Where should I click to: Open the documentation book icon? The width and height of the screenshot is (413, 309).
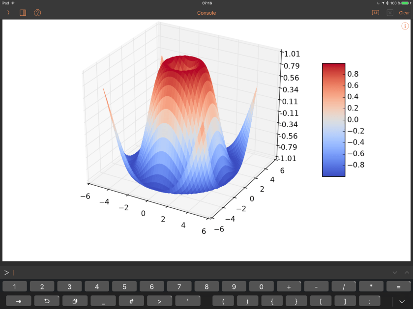23,13
